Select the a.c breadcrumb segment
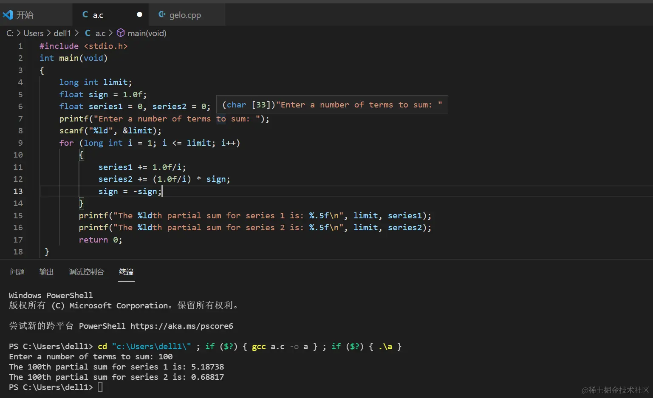653x398 pixels. point(100,33)
